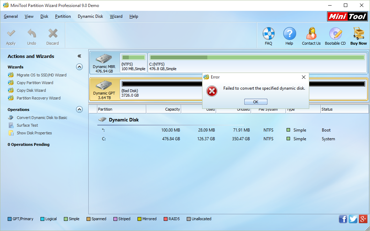Open the General menu
370x231 pixels.
11,16
